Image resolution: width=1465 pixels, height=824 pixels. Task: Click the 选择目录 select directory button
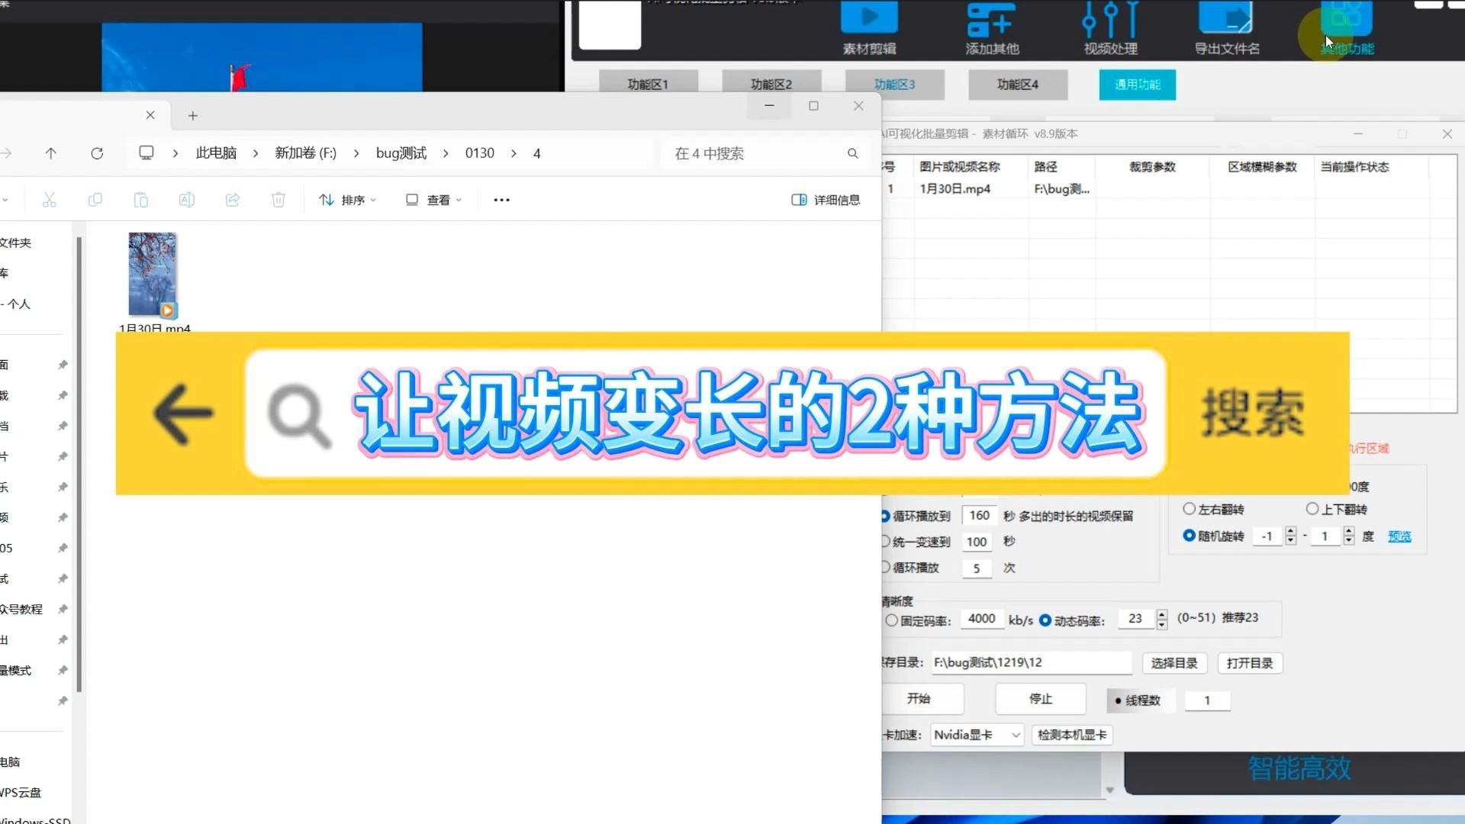point(1174,663)
